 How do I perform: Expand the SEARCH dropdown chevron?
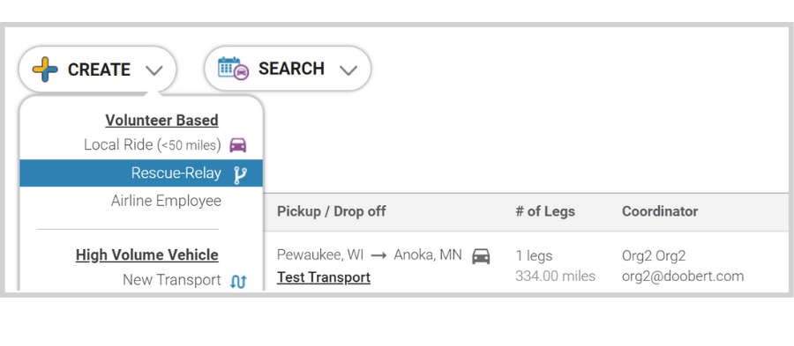[348, 70]
